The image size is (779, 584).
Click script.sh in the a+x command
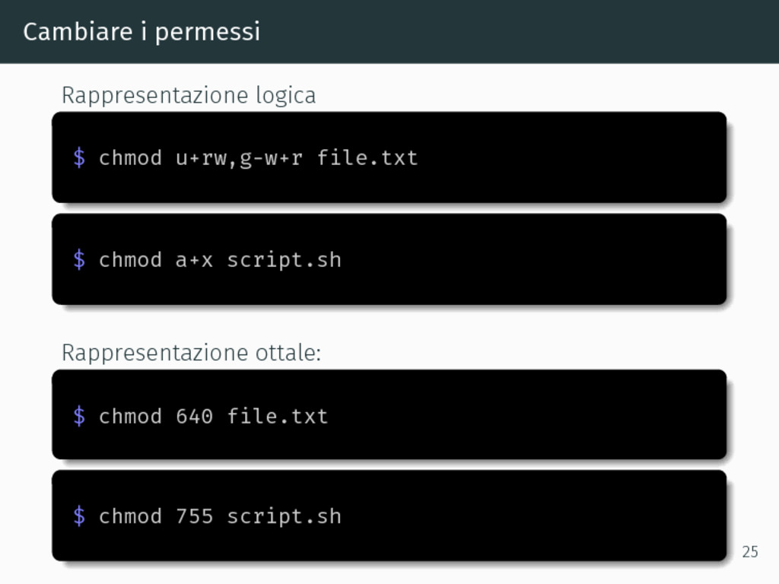285,261
